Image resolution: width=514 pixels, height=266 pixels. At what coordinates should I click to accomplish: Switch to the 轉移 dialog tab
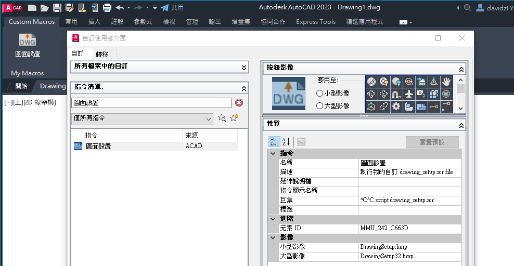pos(102,54)
